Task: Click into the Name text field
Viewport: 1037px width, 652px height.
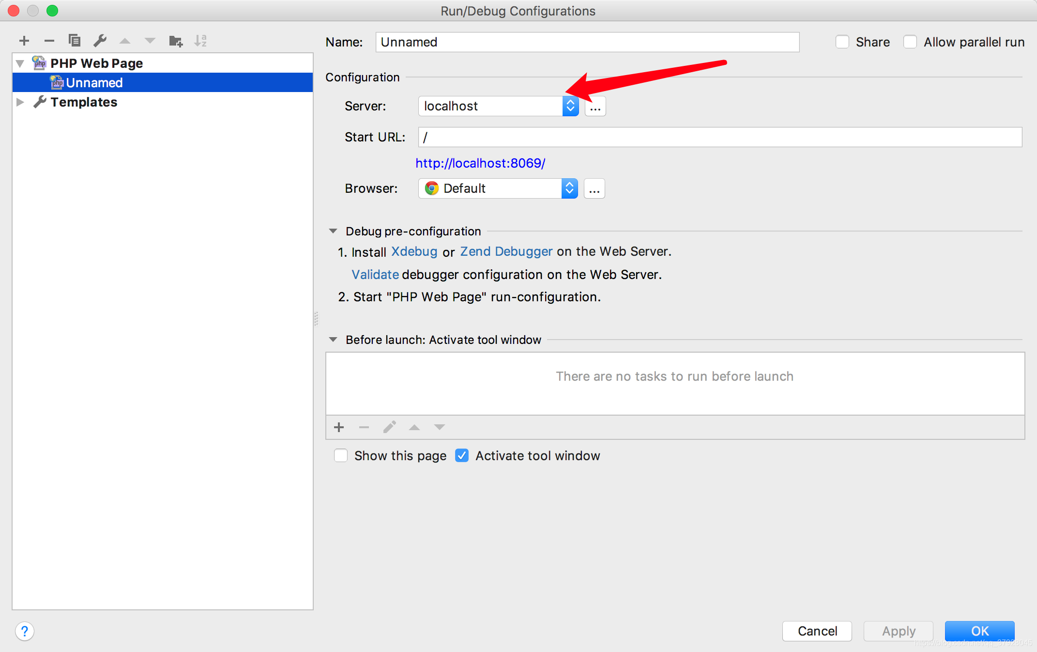Action: tap(587, 42)
